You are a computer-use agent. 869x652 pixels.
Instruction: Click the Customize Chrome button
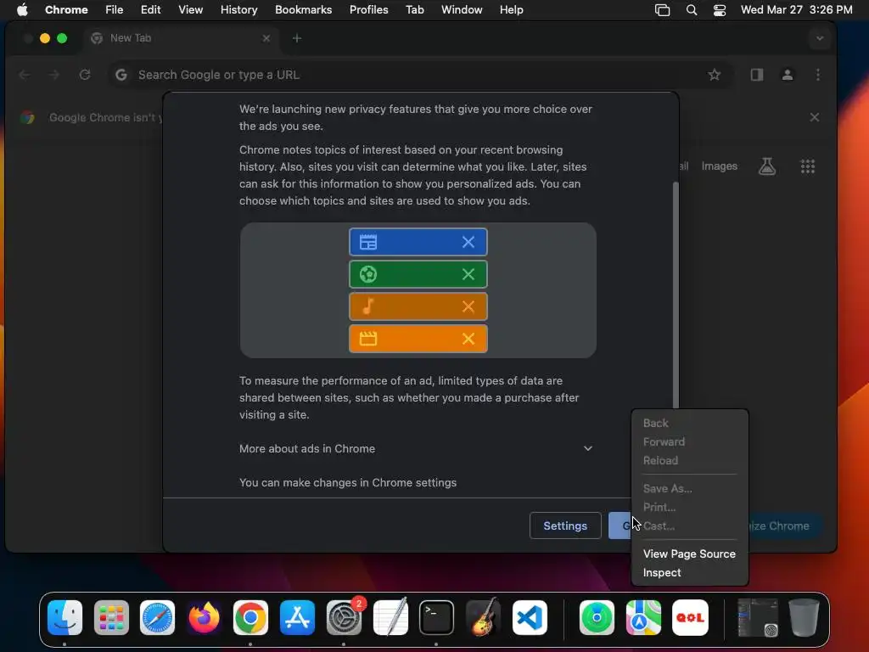[784, 526]
